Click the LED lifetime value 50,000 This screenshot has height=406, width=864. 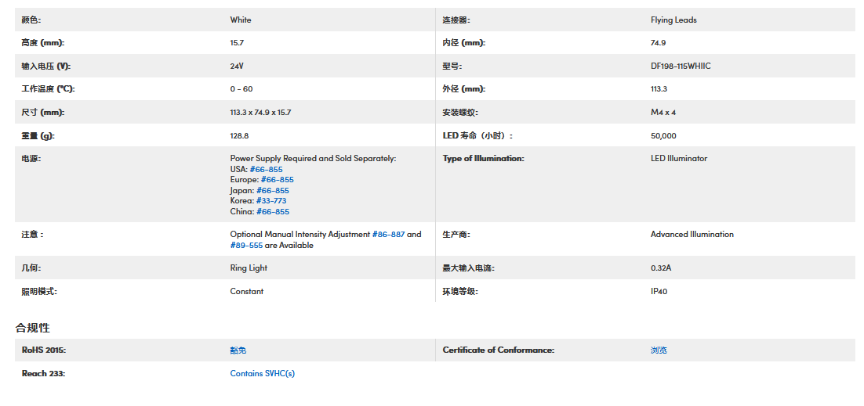[663, 136]
